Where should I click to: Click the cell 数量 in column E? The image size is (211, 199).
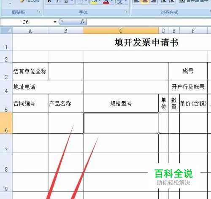point(174,103)
